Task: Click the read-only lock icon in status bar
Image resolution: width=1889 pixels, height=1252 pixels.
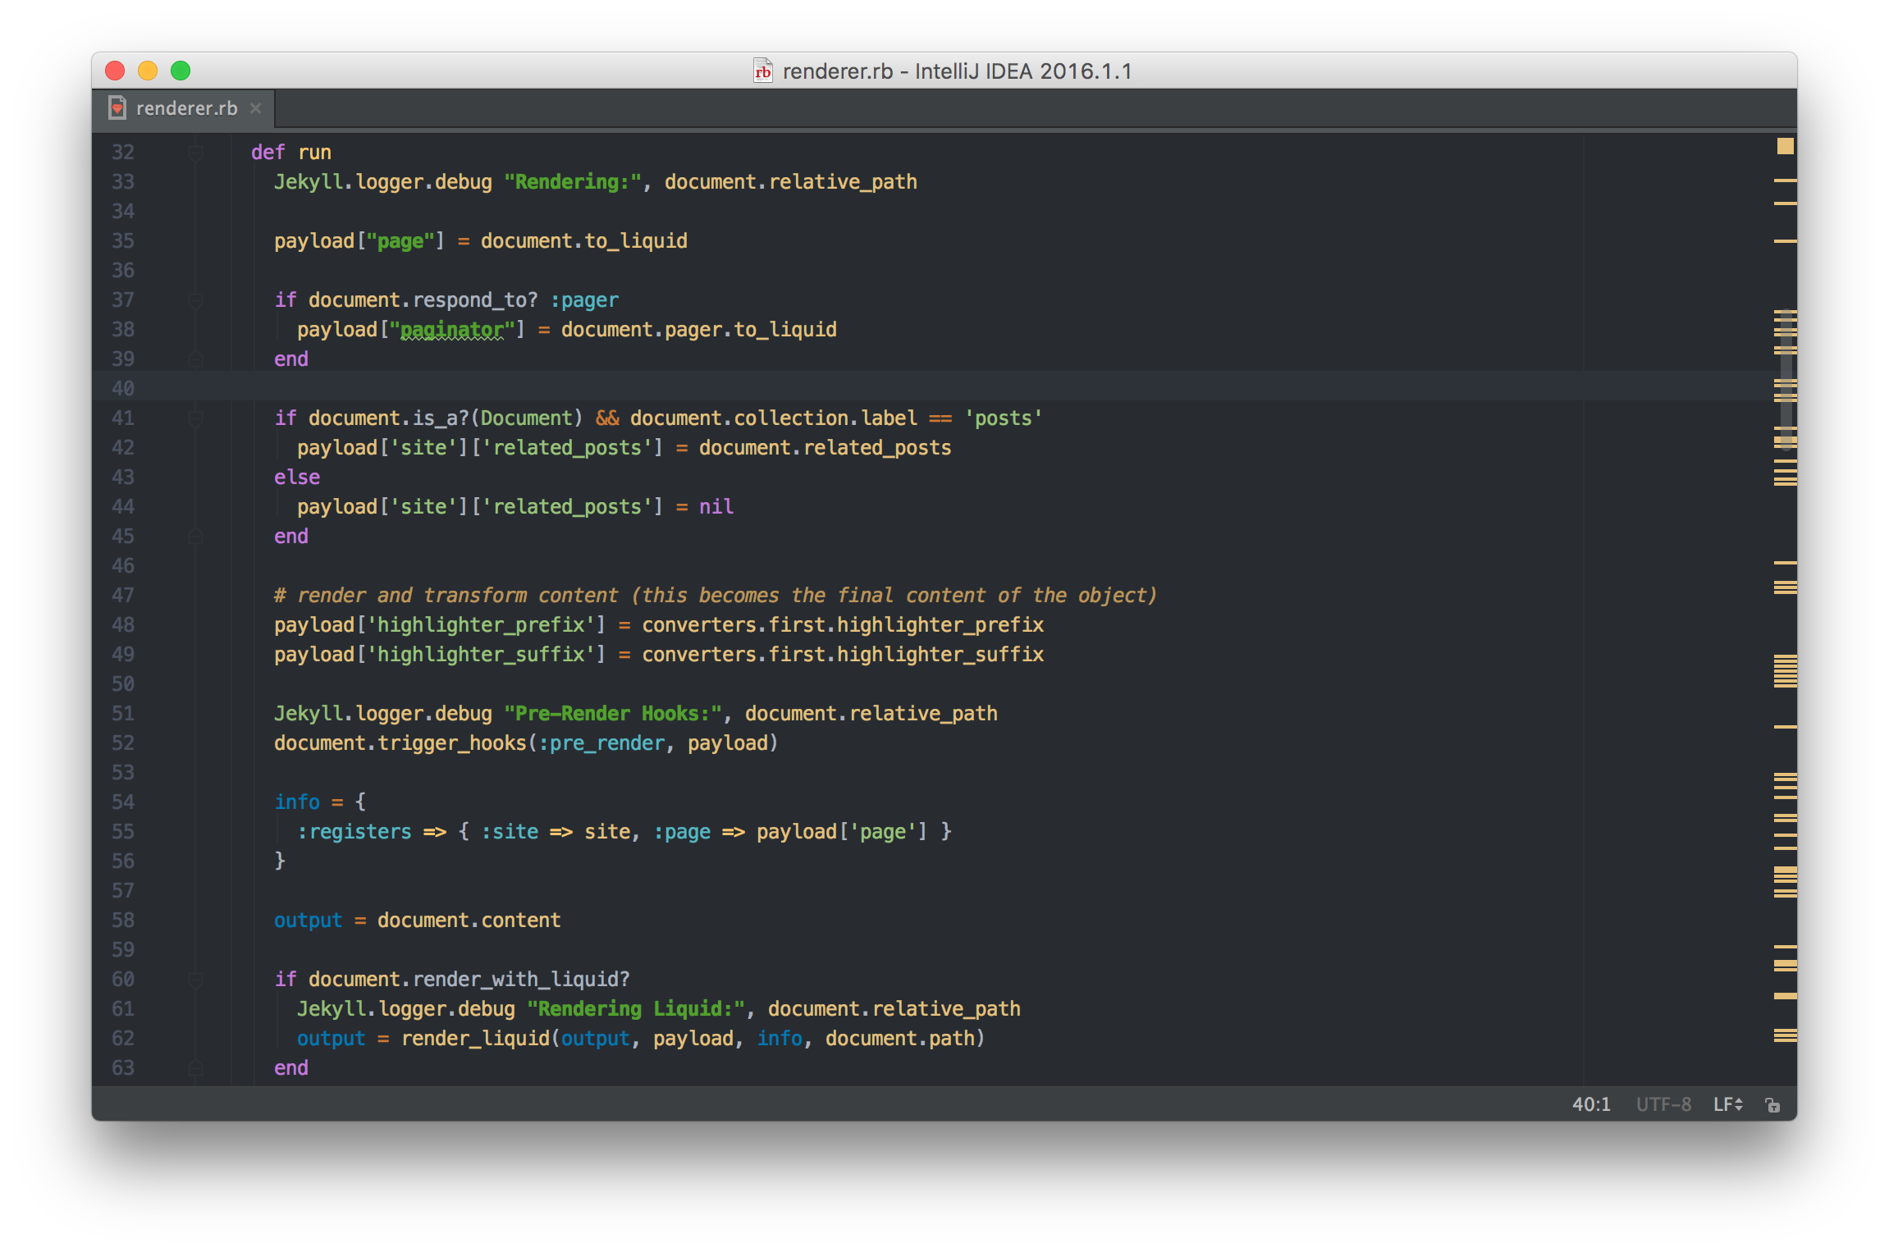Action: click(1772, 1104)
